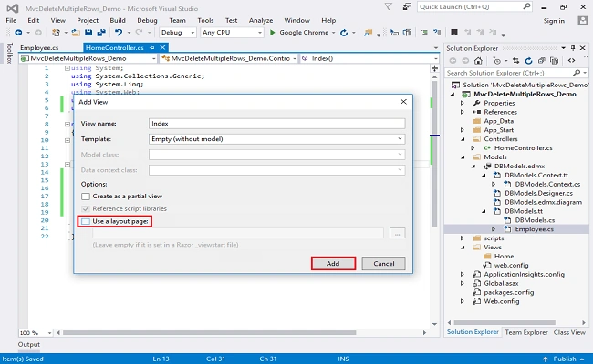Expand the Properties node

coord(463,103)
